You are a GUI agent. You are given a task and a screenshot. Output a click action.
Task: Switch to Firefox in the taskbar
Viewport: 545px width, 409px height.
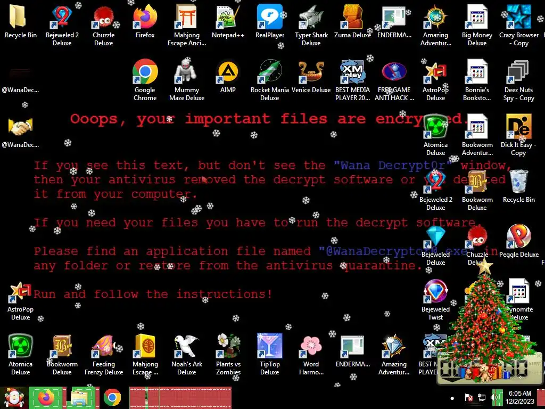point(47,398)
